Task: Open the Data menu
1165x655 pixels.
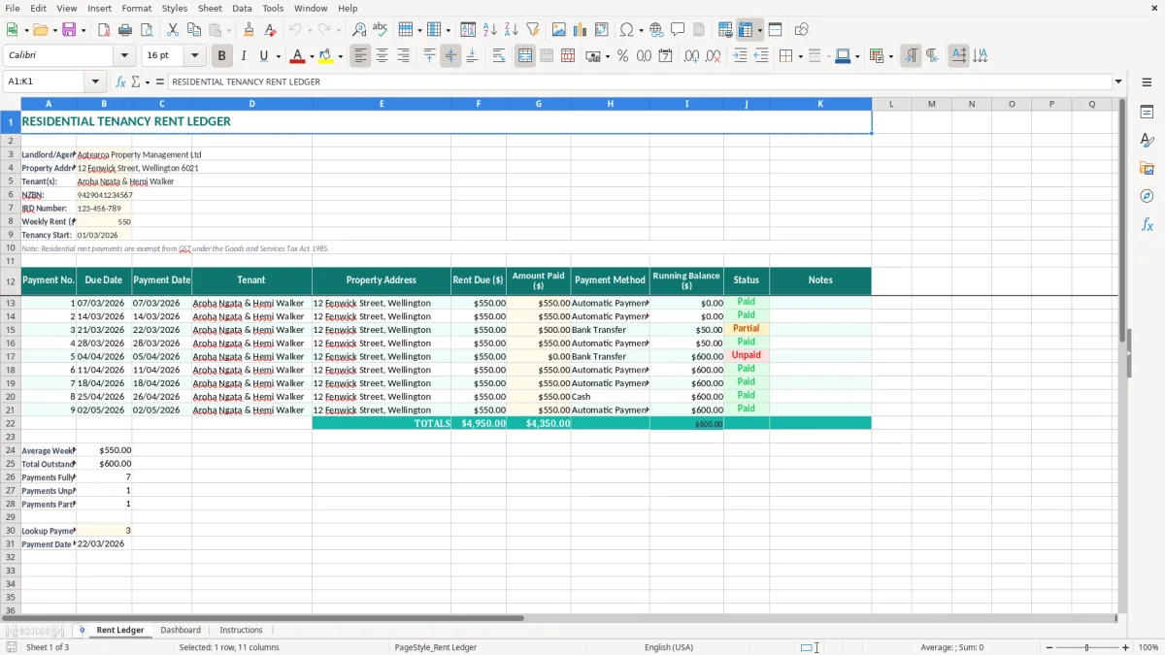Action: (x=242, y=8)
